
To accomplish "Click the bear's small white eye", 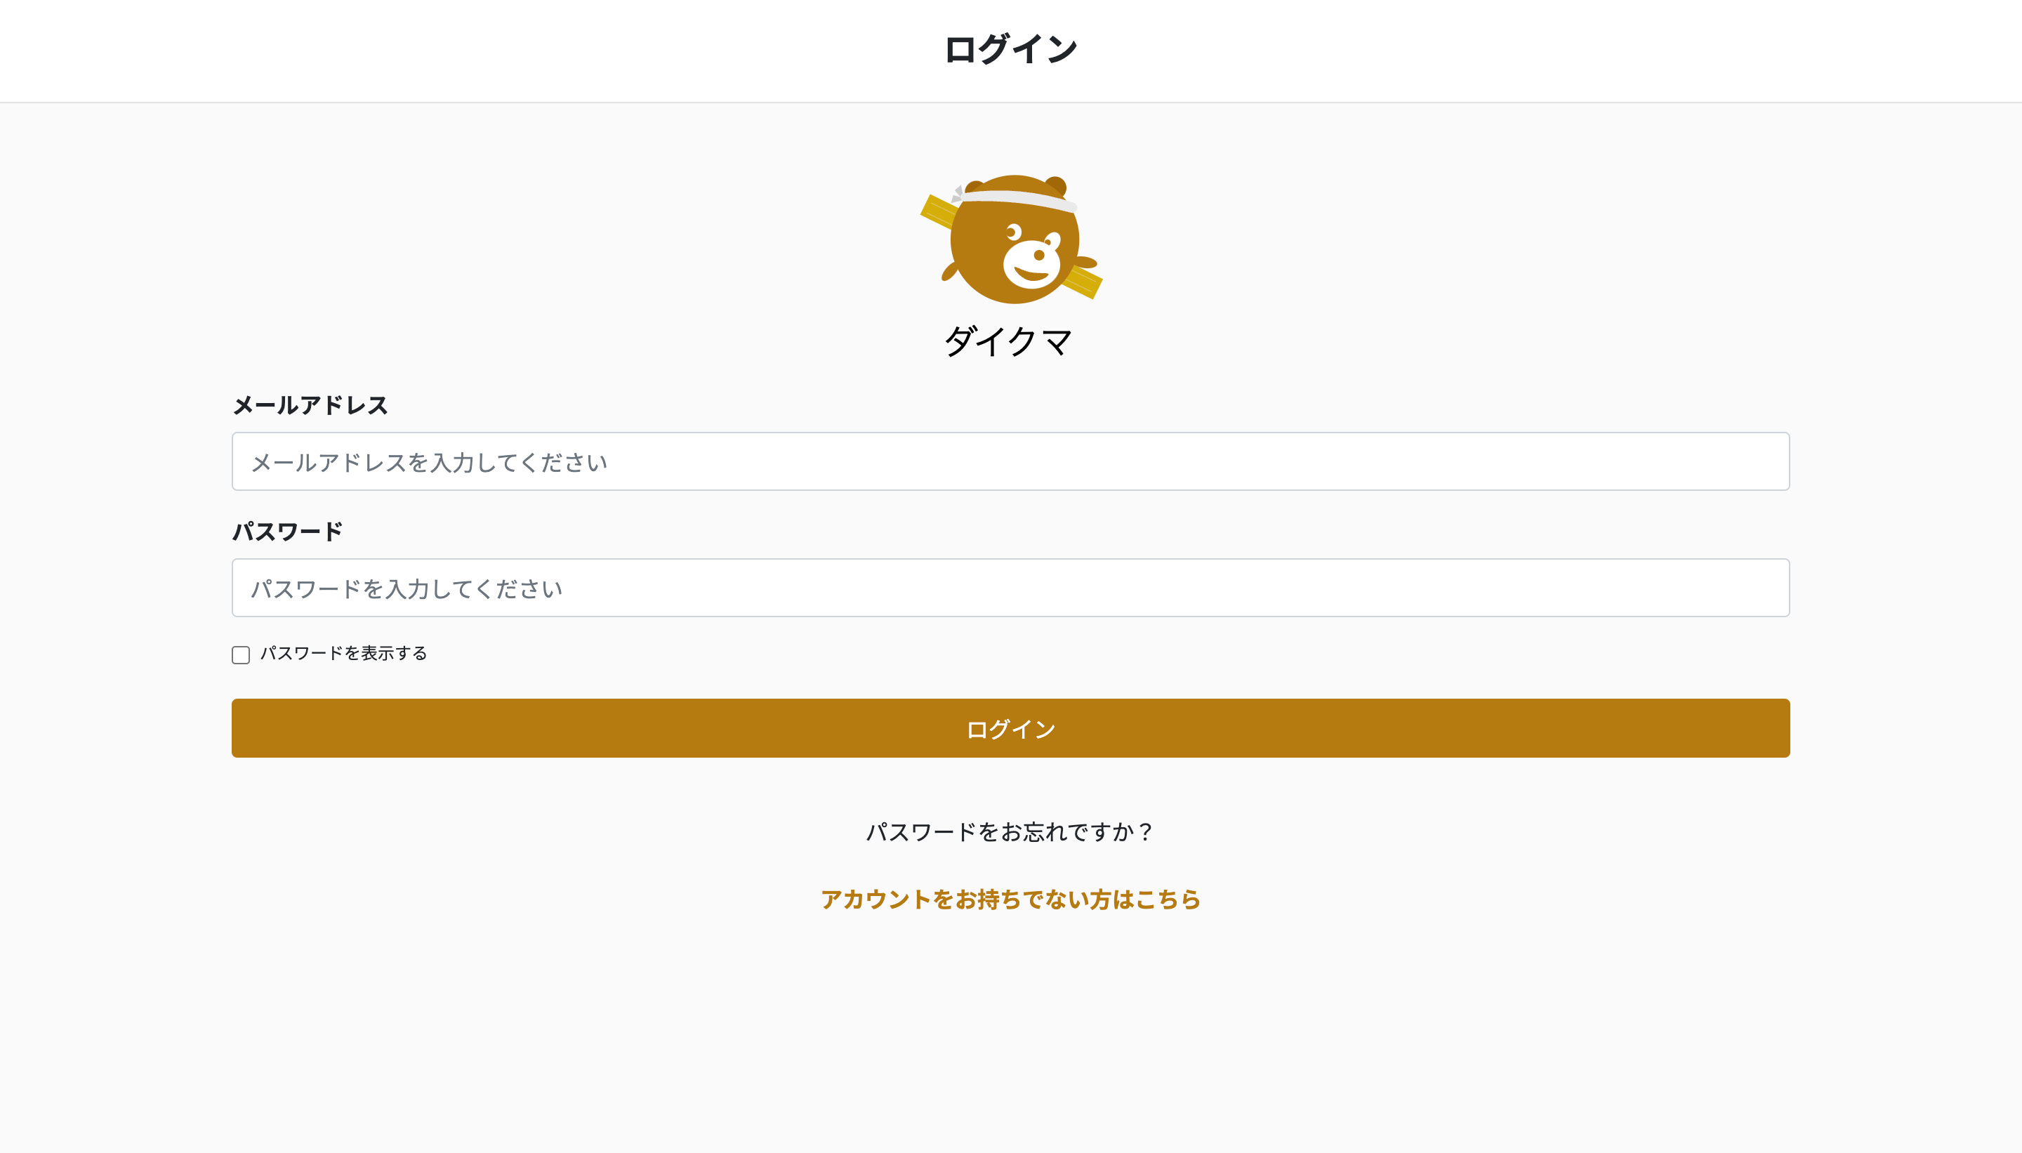I will click(1013, 232).
